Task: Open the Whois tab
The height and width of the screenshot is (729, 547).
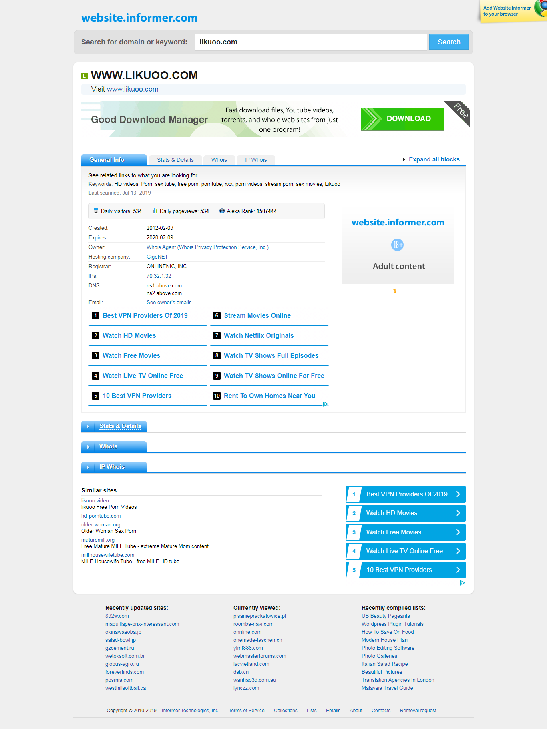Action: click(219, 160)
